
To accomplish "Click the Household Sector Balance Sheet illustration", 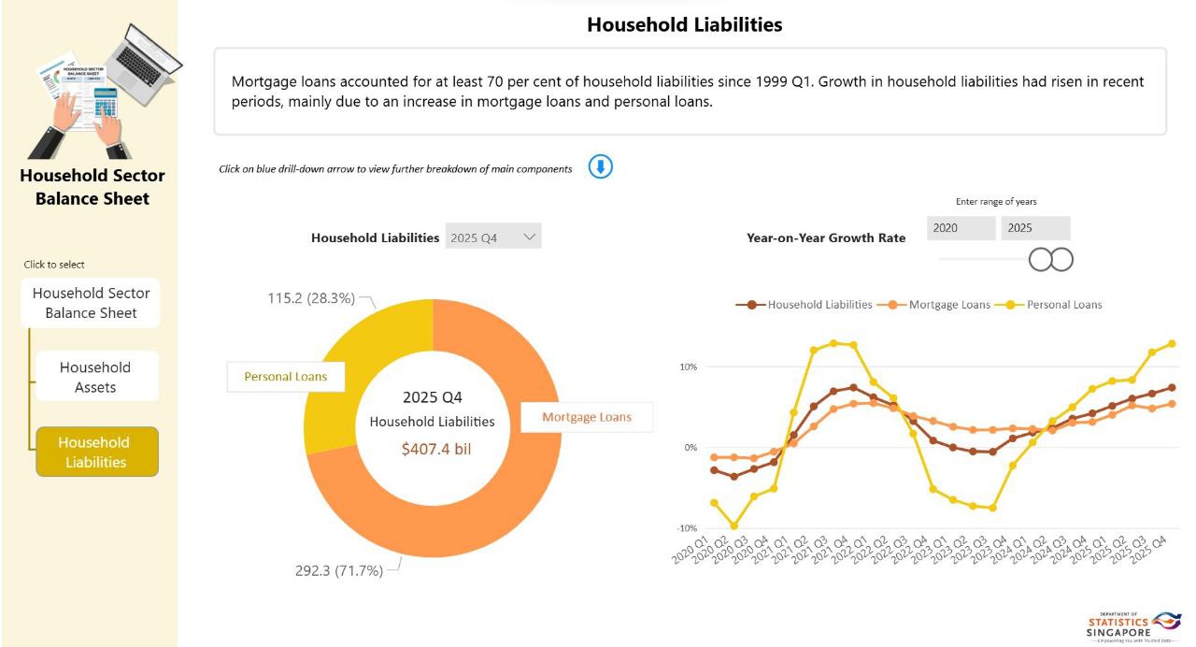I will [103, 91].
